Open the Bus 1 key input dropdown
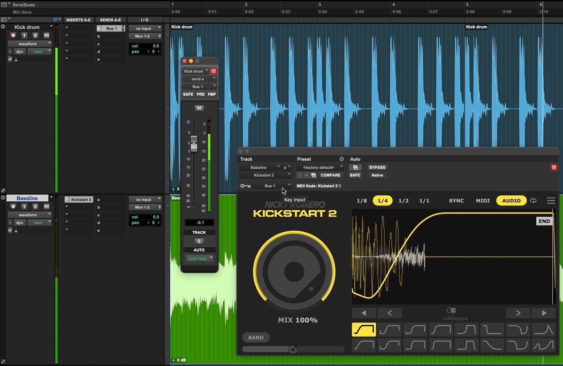The height and width of the screenshot is (366, 563). pos(272,186)
